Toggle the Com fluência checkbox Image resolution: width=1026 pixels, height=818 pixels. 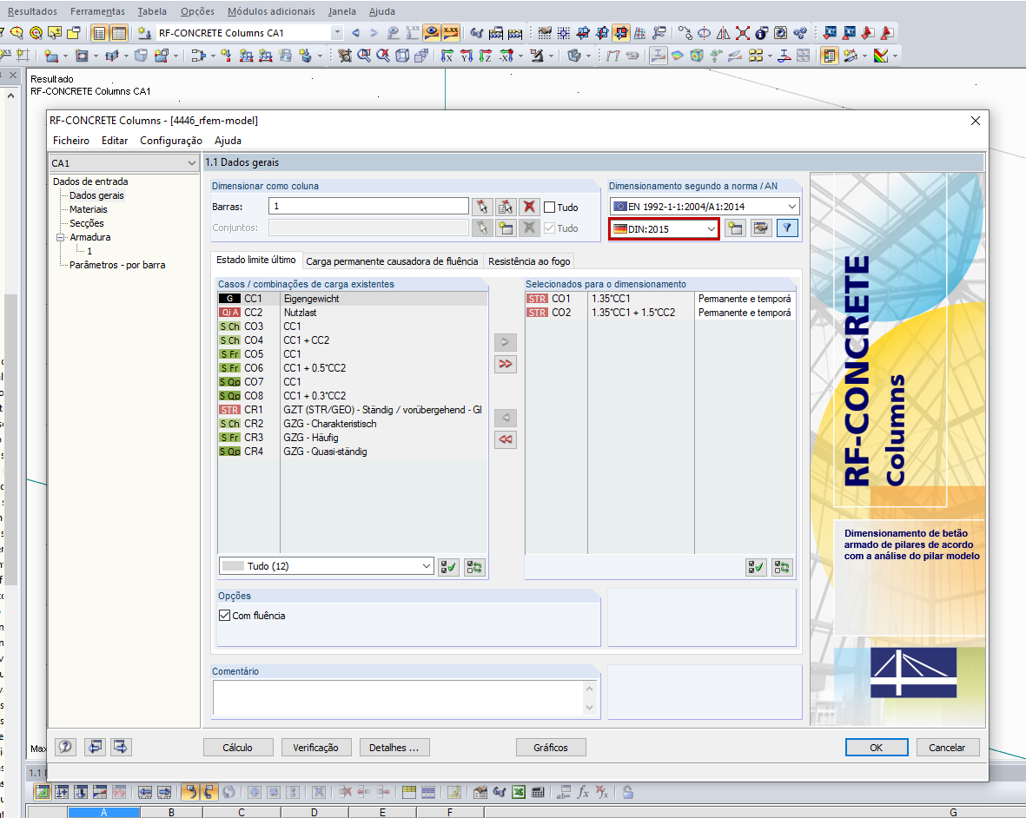click(224, 616)
